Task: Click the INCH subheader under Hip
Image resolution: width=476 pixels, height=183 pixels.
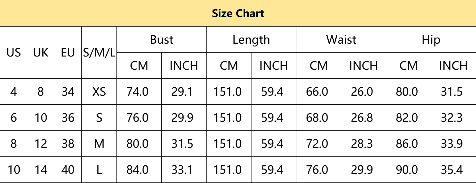Action: tap(453, 66)
